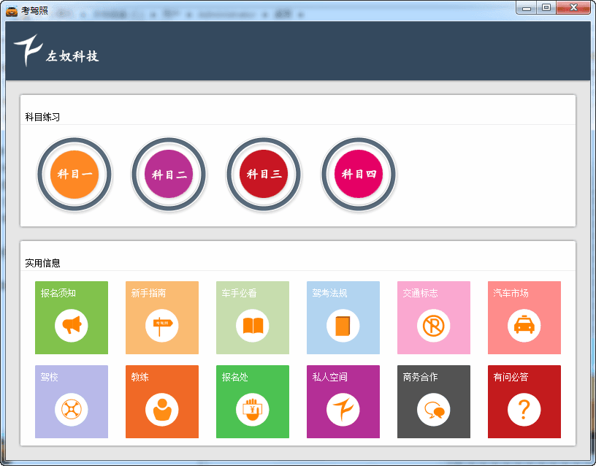Minimize the 考驾照 window
This screenshot has width=596, height=466.
tap(526, 7)
